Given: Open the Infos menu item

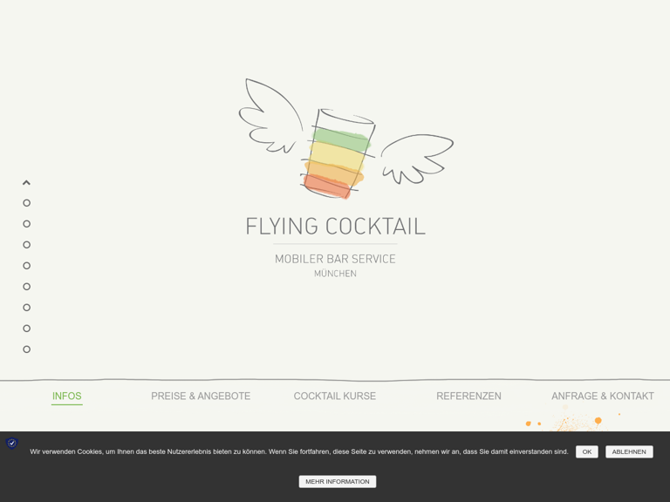Looking at the screenshot, I should click(66, 397).
